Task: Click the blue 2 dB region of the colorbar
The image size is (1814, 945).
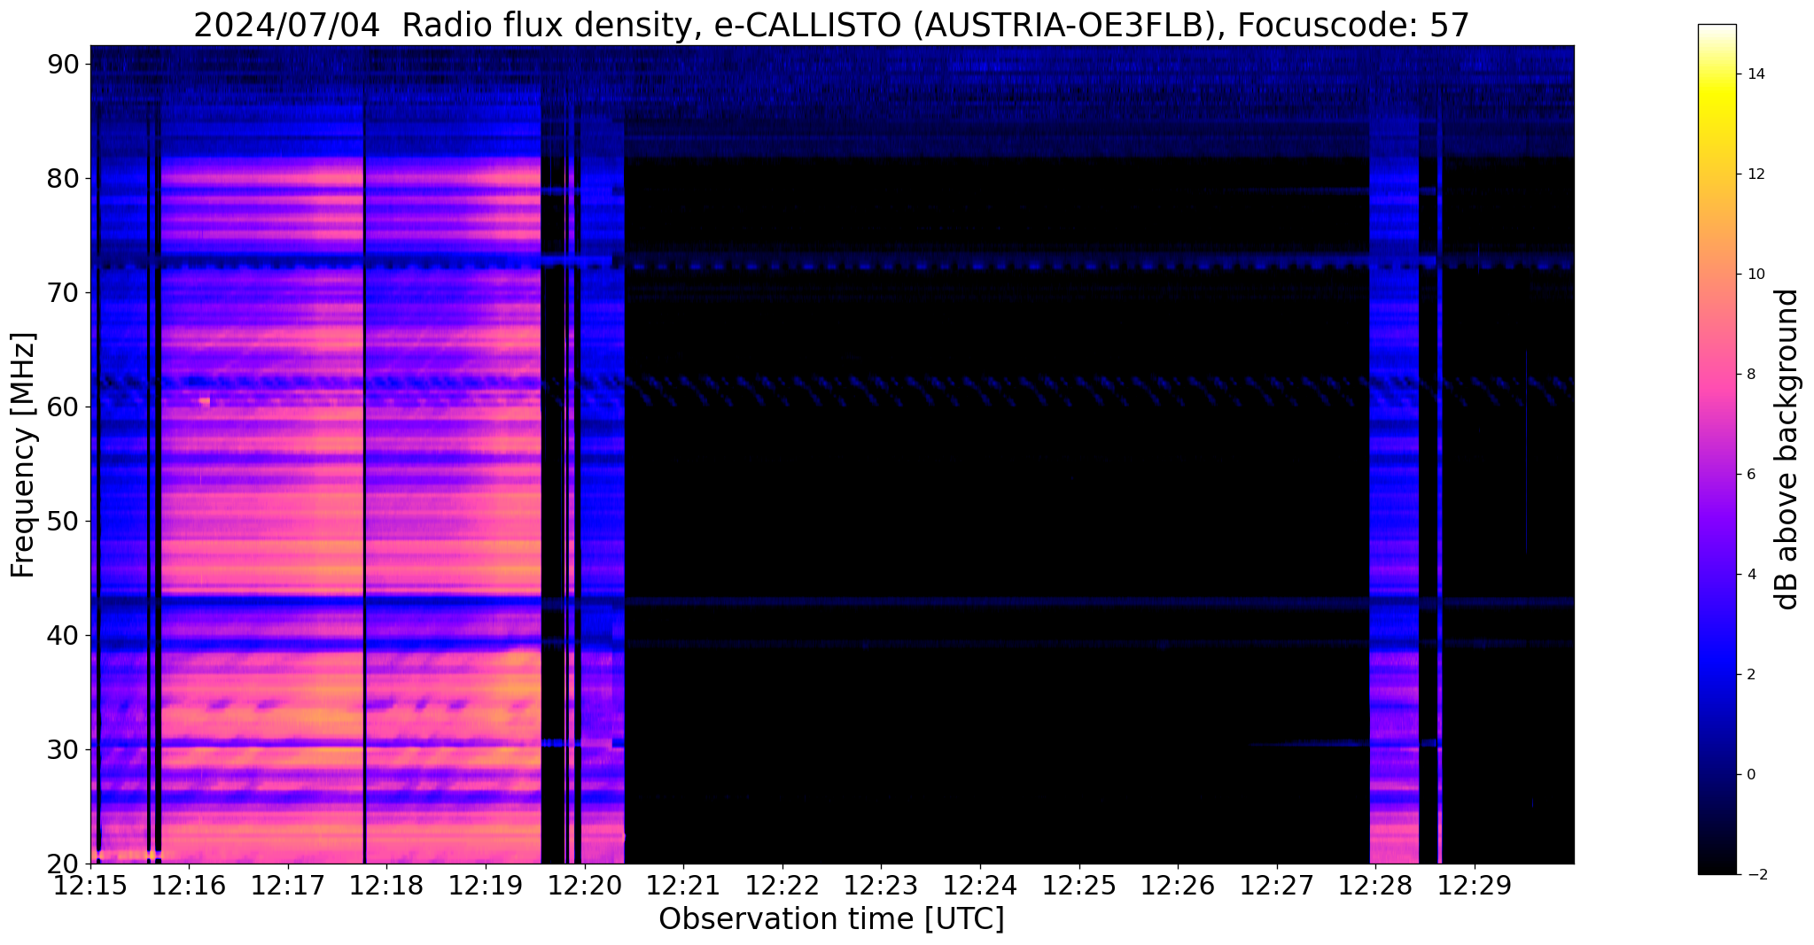Action: pos(1717,675)
